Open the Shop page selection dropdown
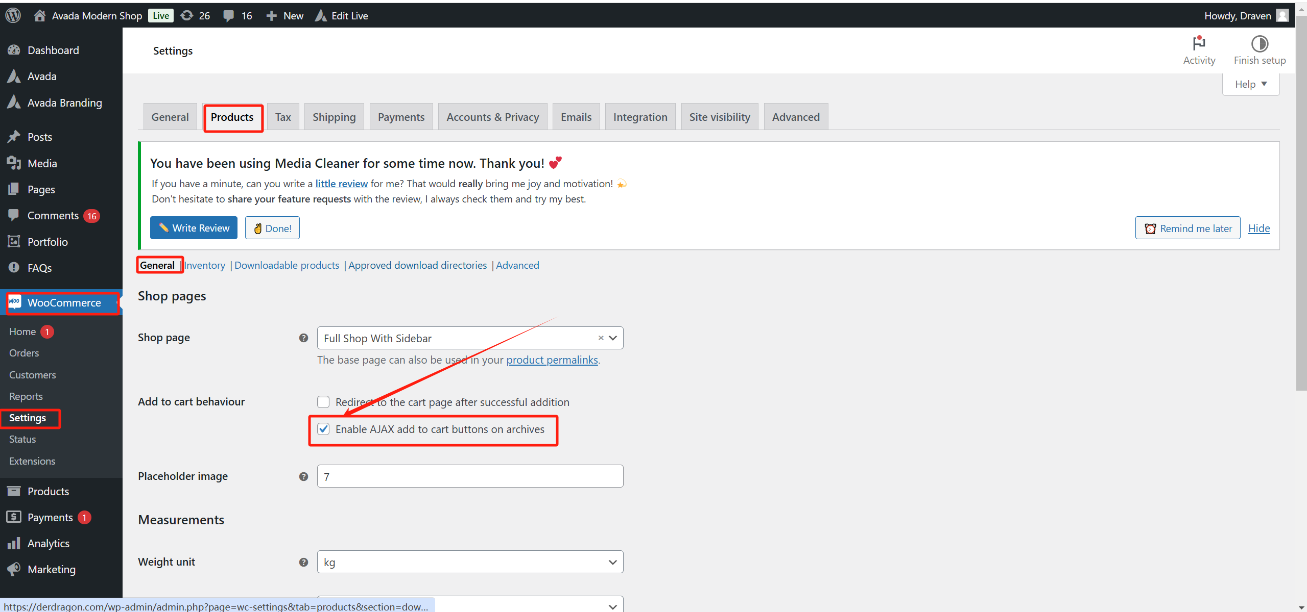The image size is (1307, 612). pos(612,338)
